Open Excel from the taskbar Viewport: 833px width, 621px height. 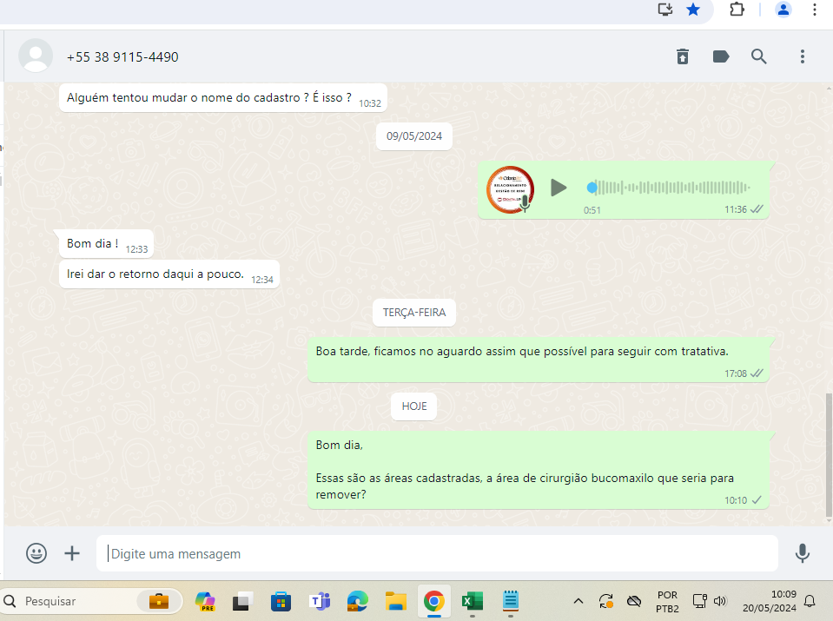(x=472, y=601)
